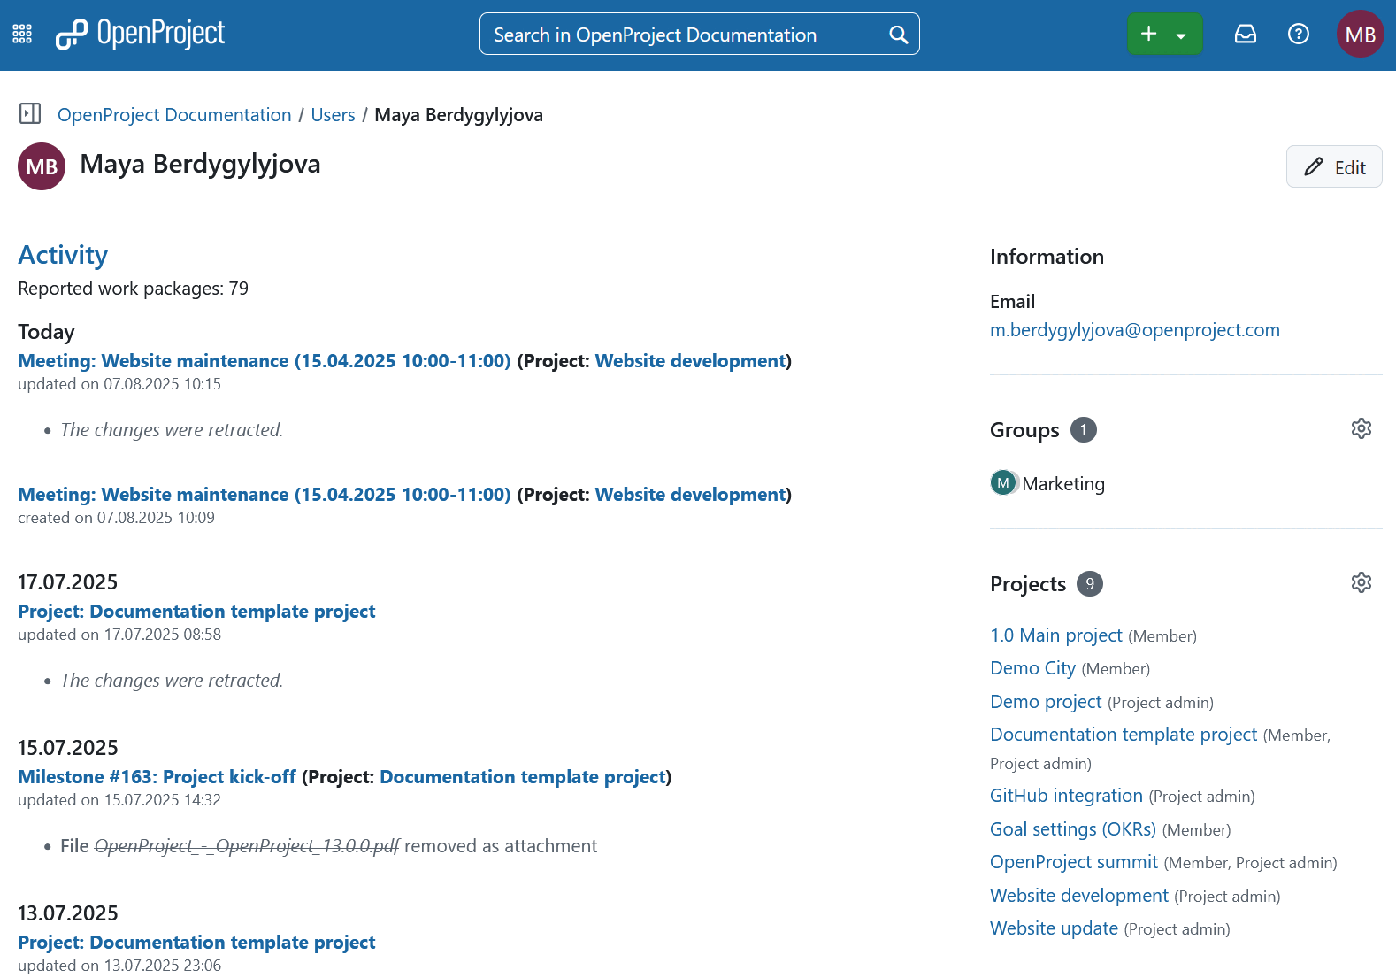Open the GitHub integration project link
1396x978 pixels.
(x=1066, y=796)
